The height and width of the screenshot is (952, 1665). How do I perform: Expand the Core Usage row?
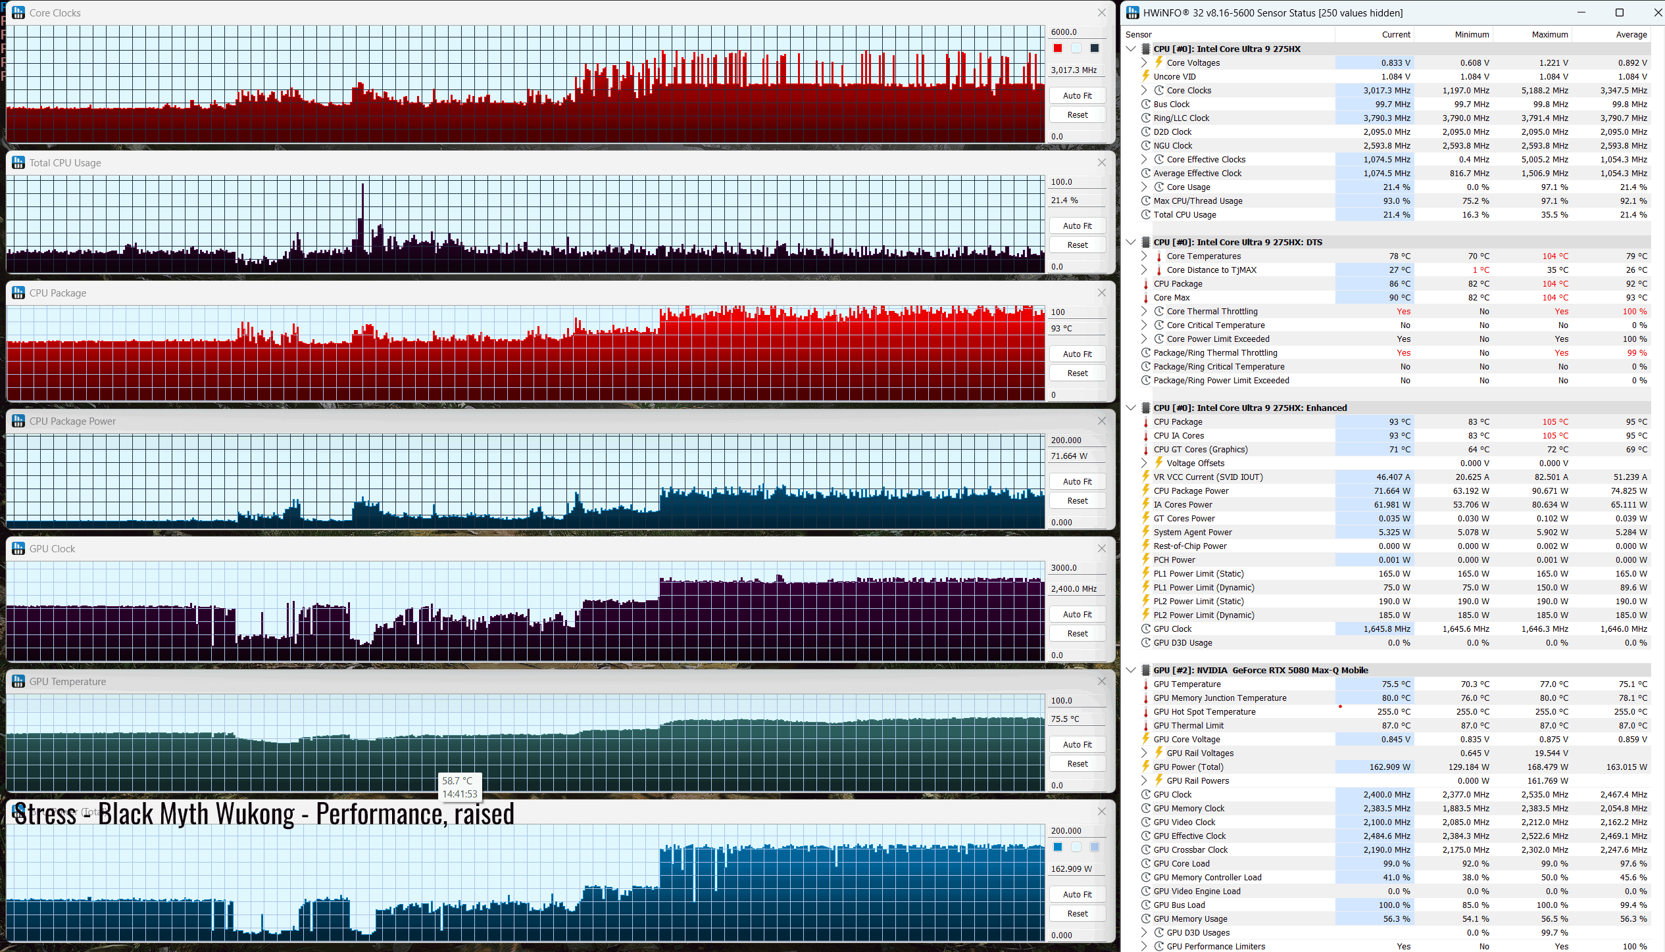(x=1144, y=187)
